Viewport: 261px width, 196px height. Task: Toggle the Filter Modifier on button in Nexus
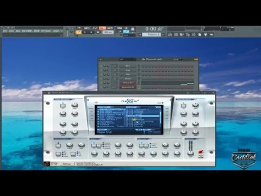point(63,106)
